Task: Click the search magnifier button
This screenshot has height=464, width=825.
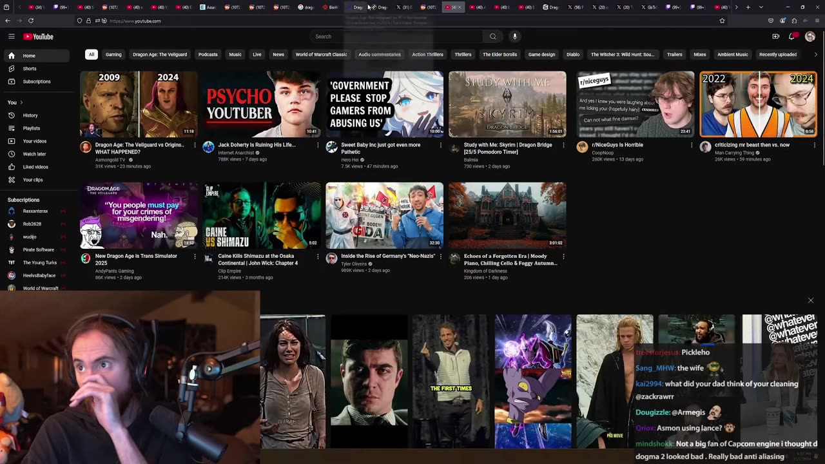Action: click(x=492, y=37)
